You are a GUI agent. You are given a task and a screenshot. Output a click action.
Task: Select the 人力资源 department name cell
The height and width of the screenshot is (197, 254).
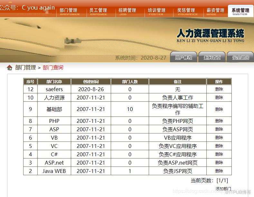54,98
